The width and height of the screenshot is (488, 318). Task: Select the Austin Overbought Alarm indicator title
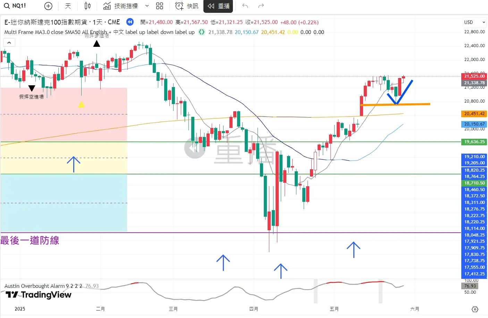(43, 286)
